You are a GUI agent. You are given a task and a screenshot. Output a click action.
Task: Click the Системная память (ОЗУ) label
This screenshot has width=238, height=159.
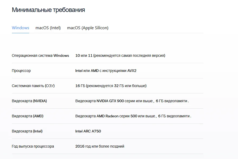33,86
